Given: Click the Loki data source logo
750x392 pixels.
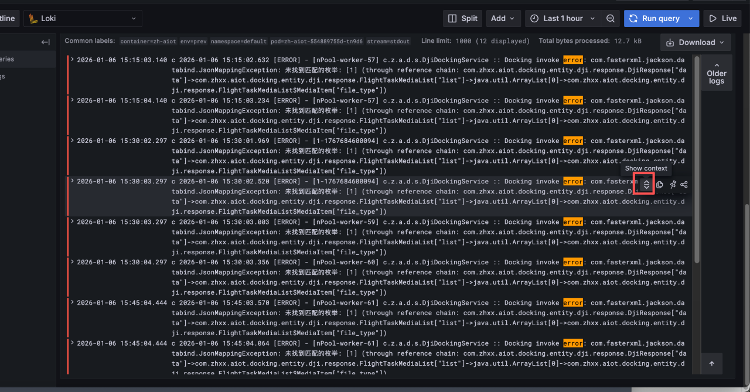Looking at the screenshot, I should tap(33, 19).
